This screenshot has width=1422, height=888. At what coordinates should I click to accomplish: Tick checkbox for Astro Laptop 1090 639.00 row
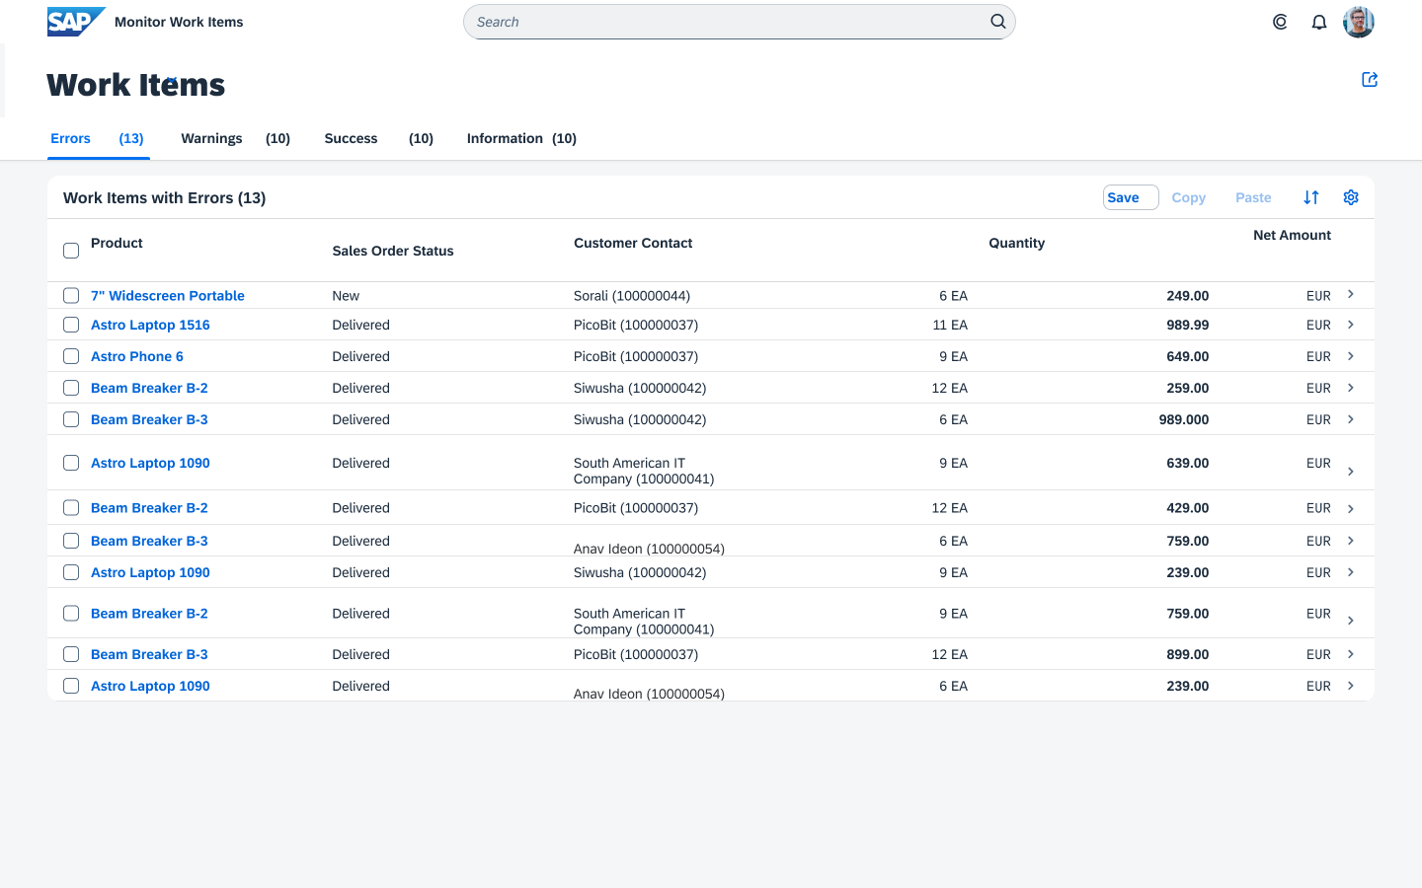(71, 463)
